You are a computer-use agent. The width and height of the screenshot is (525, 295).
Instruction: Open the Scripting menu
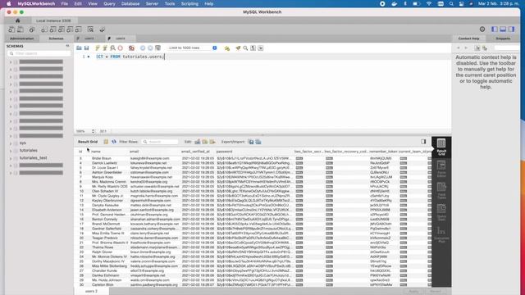pyautogui.click(x=189, y=3)
